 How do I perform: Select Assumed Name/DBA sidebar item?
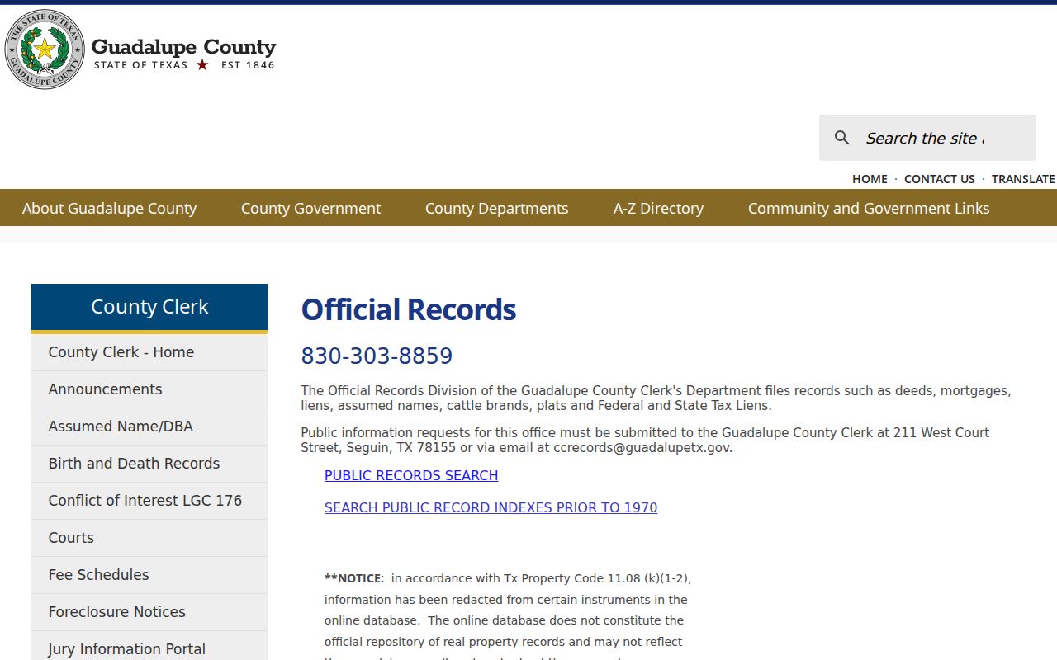coord(149,427)
